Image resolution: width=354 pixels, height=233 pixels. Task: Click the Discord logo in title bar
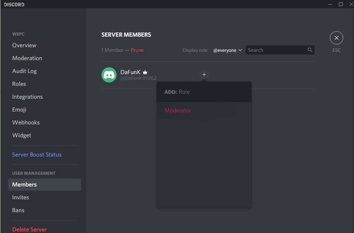click(14, 4)
